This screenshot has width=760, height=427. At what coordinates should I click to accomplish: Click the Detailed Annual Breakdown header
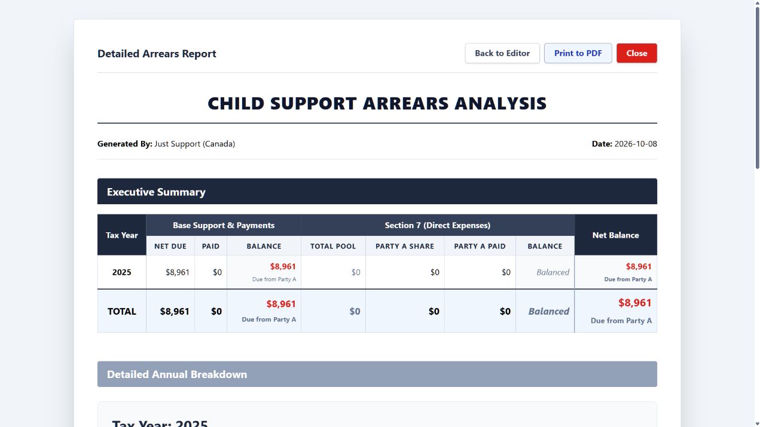click(x=377, y=374)
